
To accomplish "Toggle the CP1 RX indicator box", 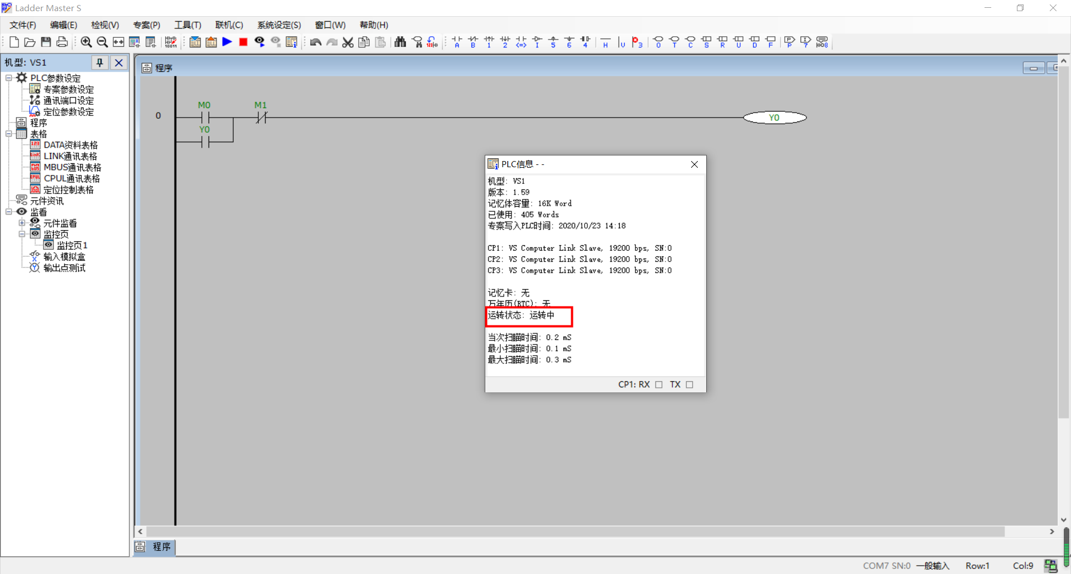I will [x=659, y=385].
